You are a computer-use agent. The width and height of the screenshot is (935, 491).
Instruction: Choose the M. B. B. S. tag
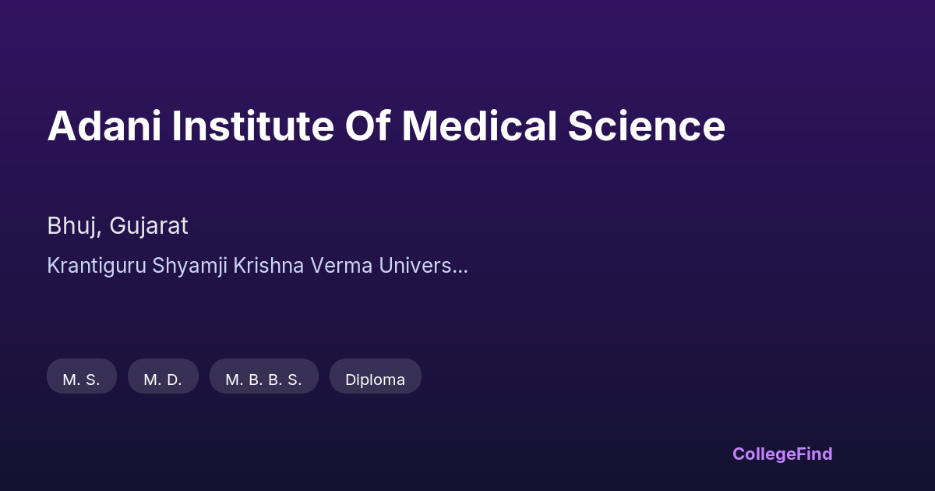pos(263,380)
